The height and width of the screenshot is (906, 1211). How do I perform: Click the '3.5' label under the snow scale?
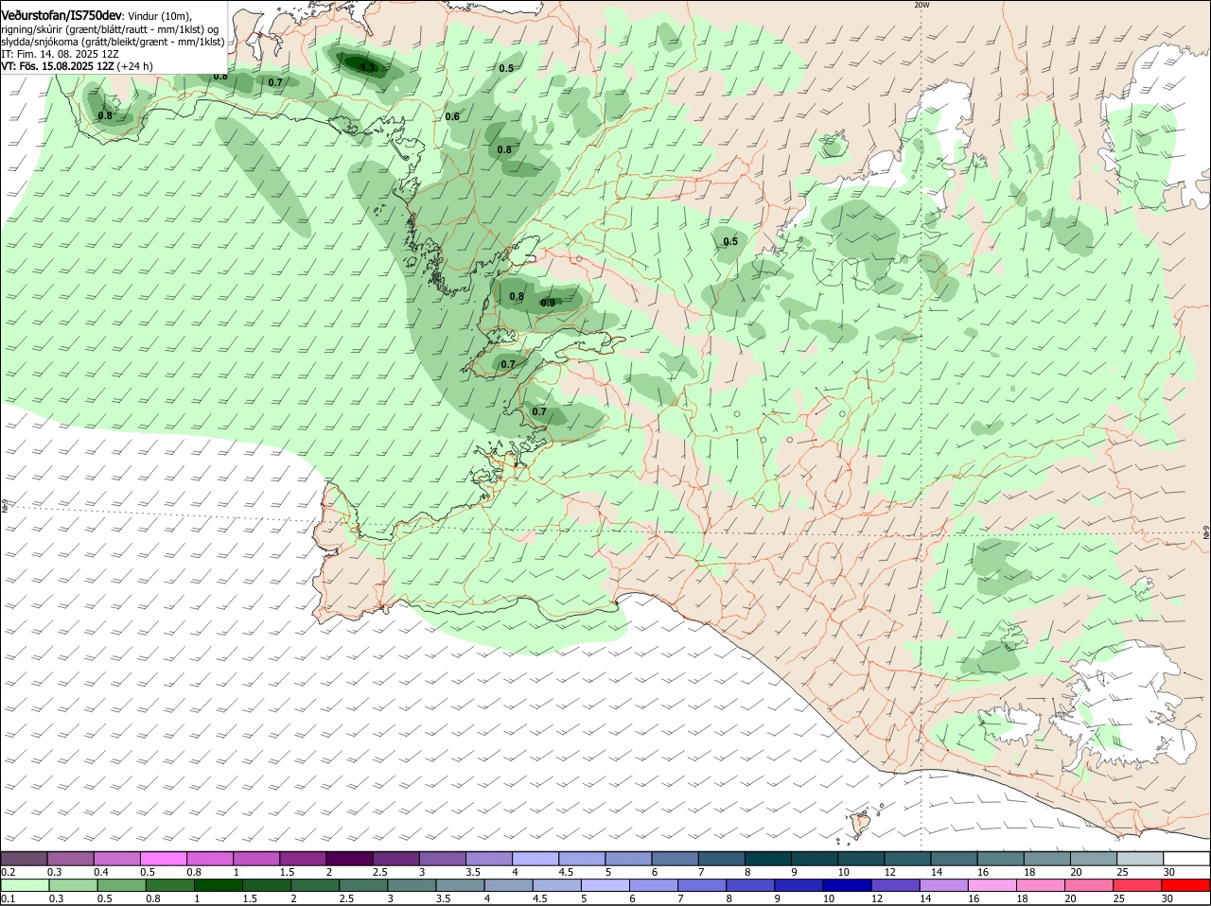tap(474, 871)
